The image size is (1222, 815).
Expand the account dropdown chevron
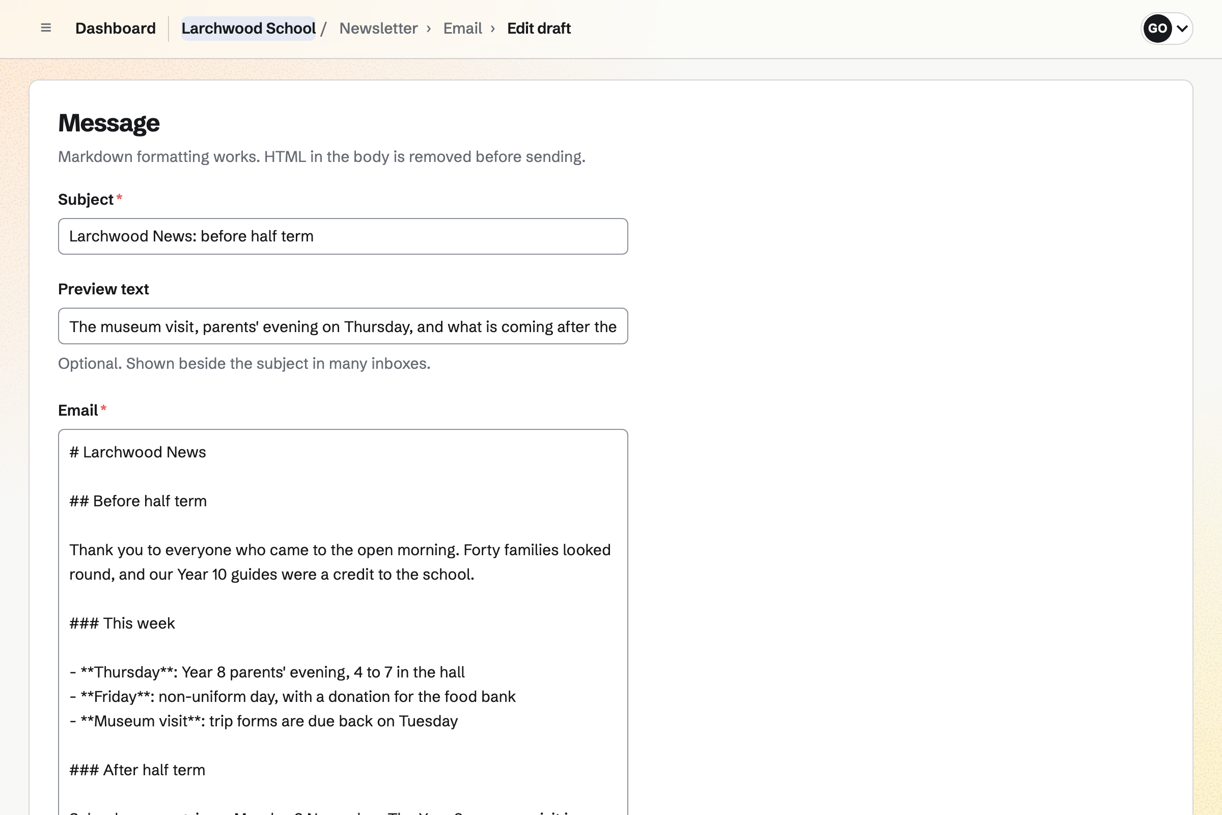click(1182, 29)
